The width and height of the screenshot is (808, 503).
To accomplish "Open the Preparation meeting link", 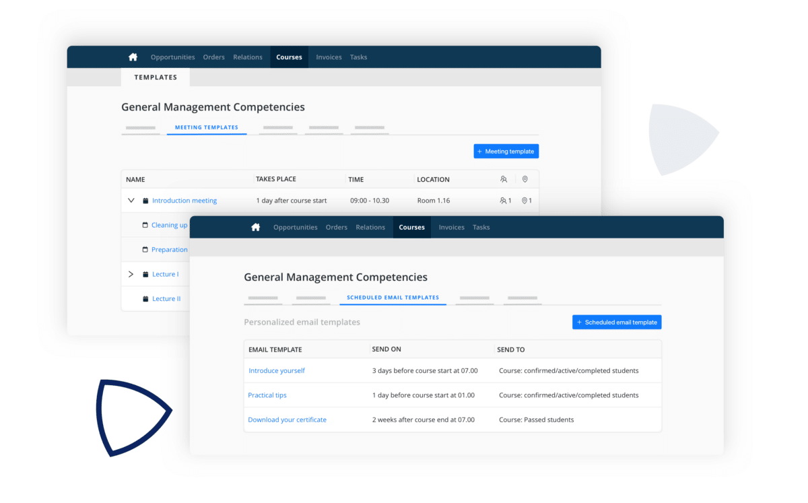I will tap(170, 250).
